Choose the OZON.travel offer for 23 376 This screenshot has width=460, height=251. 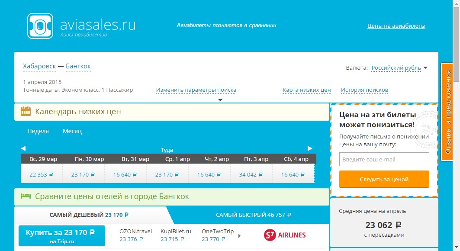coord(135,235)
